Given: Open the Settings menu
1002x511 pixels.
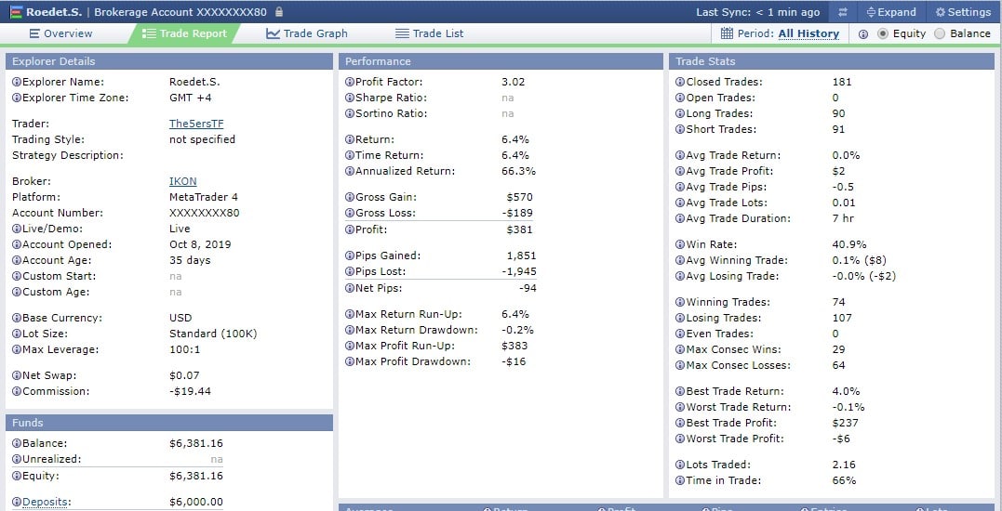Looking at the screenshot, I should pyautogui.click(x=963, y=12).
